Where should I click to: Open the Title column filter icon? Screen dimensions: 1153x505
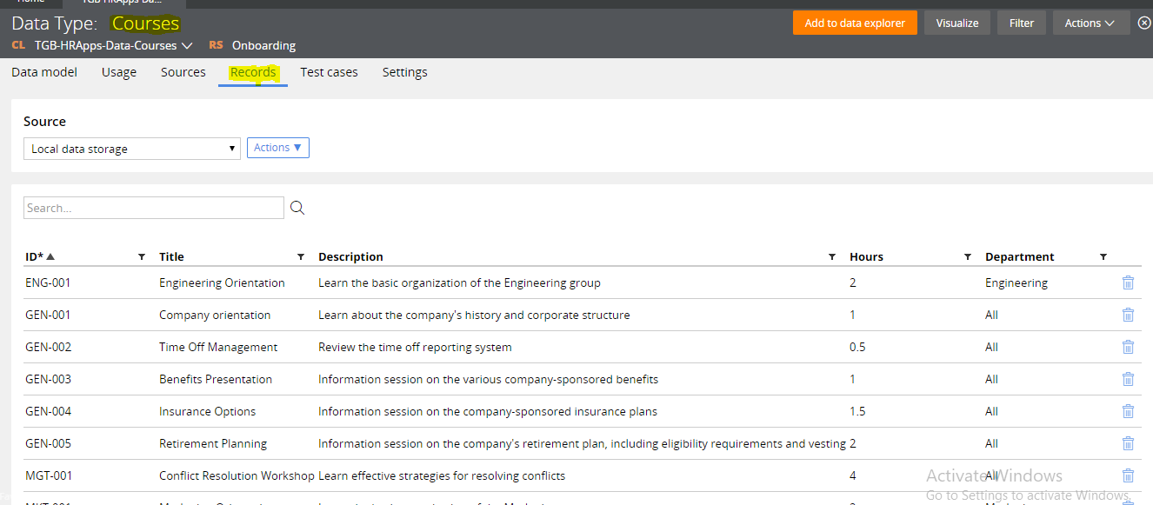(301, 257)
